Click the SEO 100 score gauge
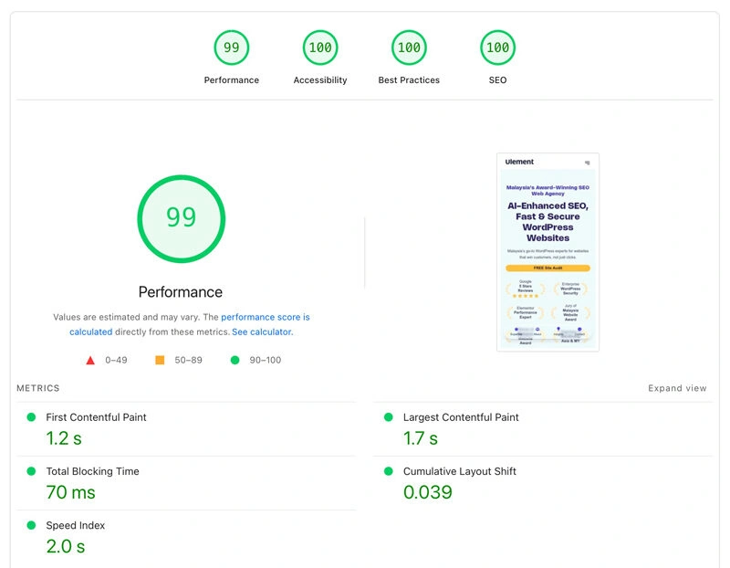The width and height of the screenshot is (730, 568). coord(497,47)
